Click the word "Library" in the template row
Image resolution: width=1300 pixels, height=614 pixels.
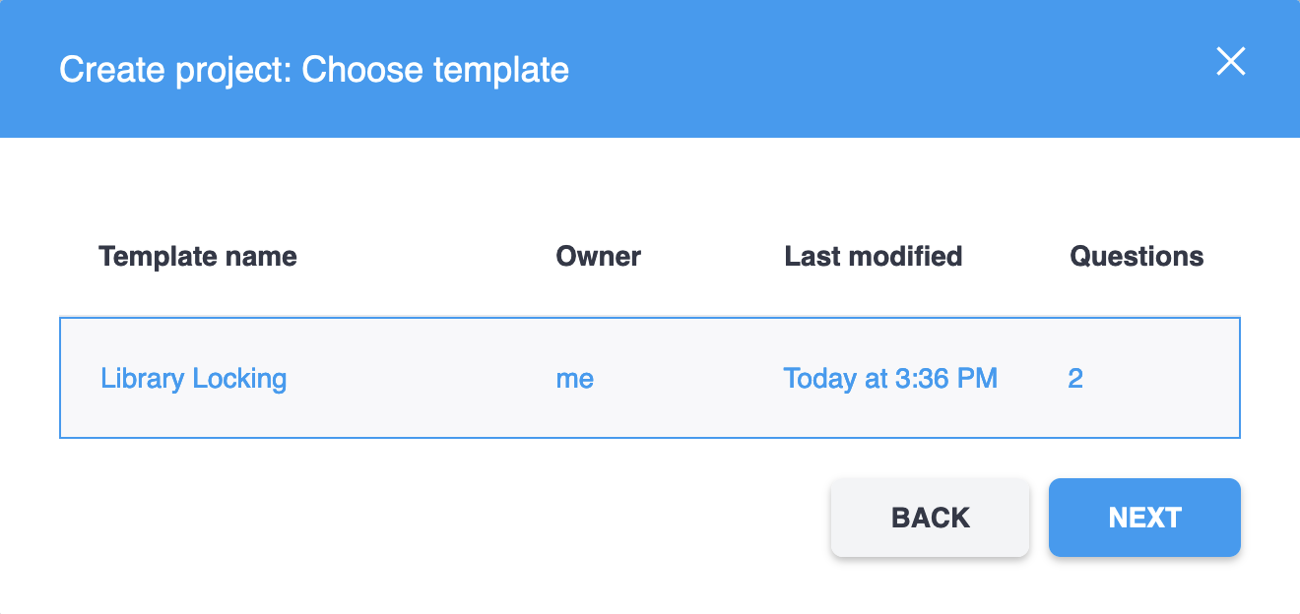pos(143,379)
